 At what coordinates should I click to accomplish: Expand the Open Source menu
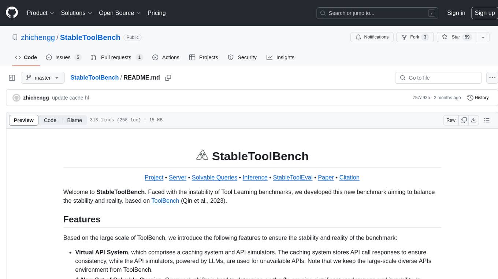[120, 13]
